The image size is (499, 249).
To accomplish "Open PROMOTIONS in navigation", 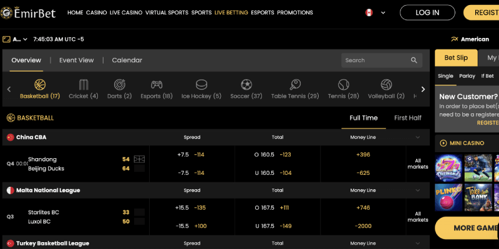I will point(295,12).
